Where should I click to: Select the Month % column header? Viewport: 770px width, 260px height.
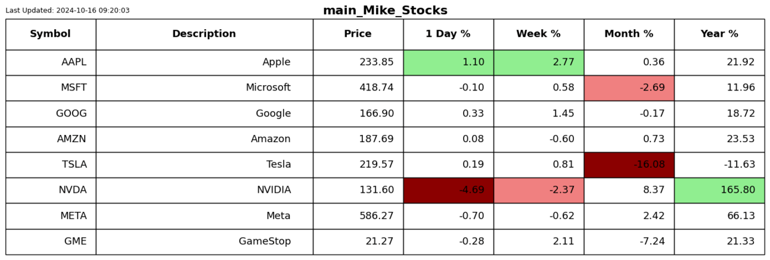click(629, 35)
